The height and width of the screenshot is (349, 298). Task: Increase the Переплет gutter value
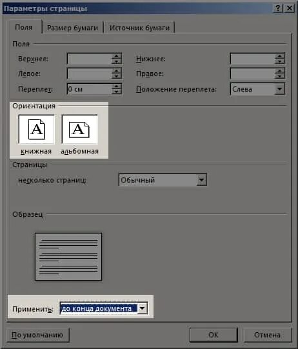[x=116, y=86]
